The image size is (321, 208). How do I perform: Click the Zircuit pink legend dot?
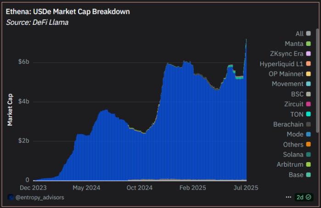(308, 104)
